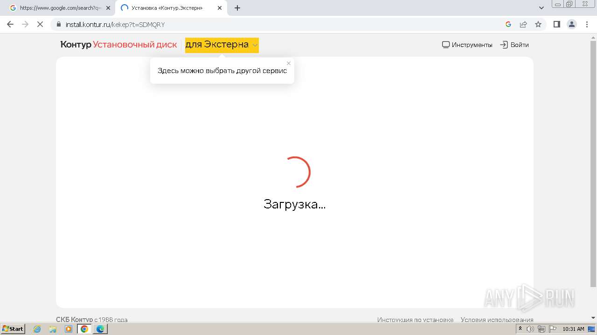597x335 pixels.
Task: Open the network status tray icon
Action: (x=541, y=329)
